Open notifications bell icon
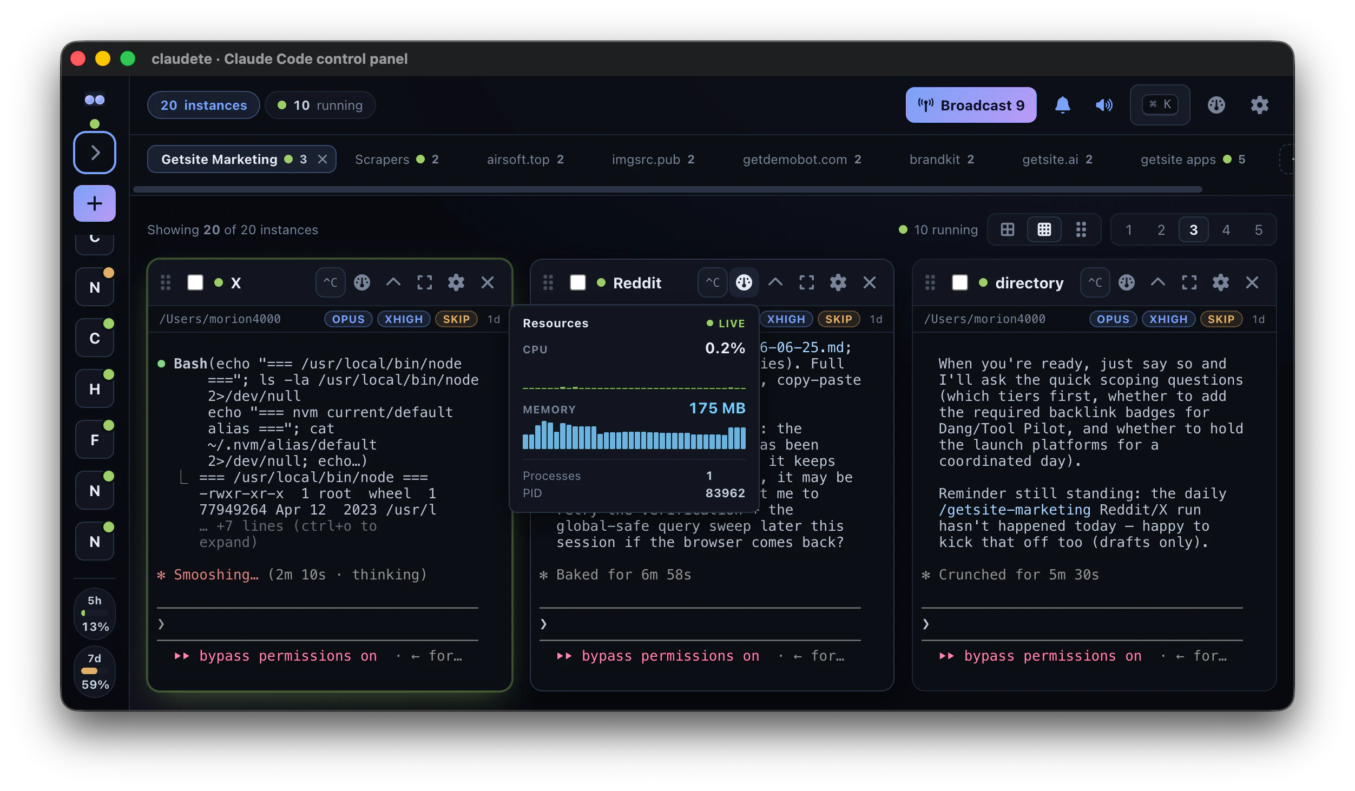The width and height of the screenshot is (1355, 791). click(x=1062, y=105)
